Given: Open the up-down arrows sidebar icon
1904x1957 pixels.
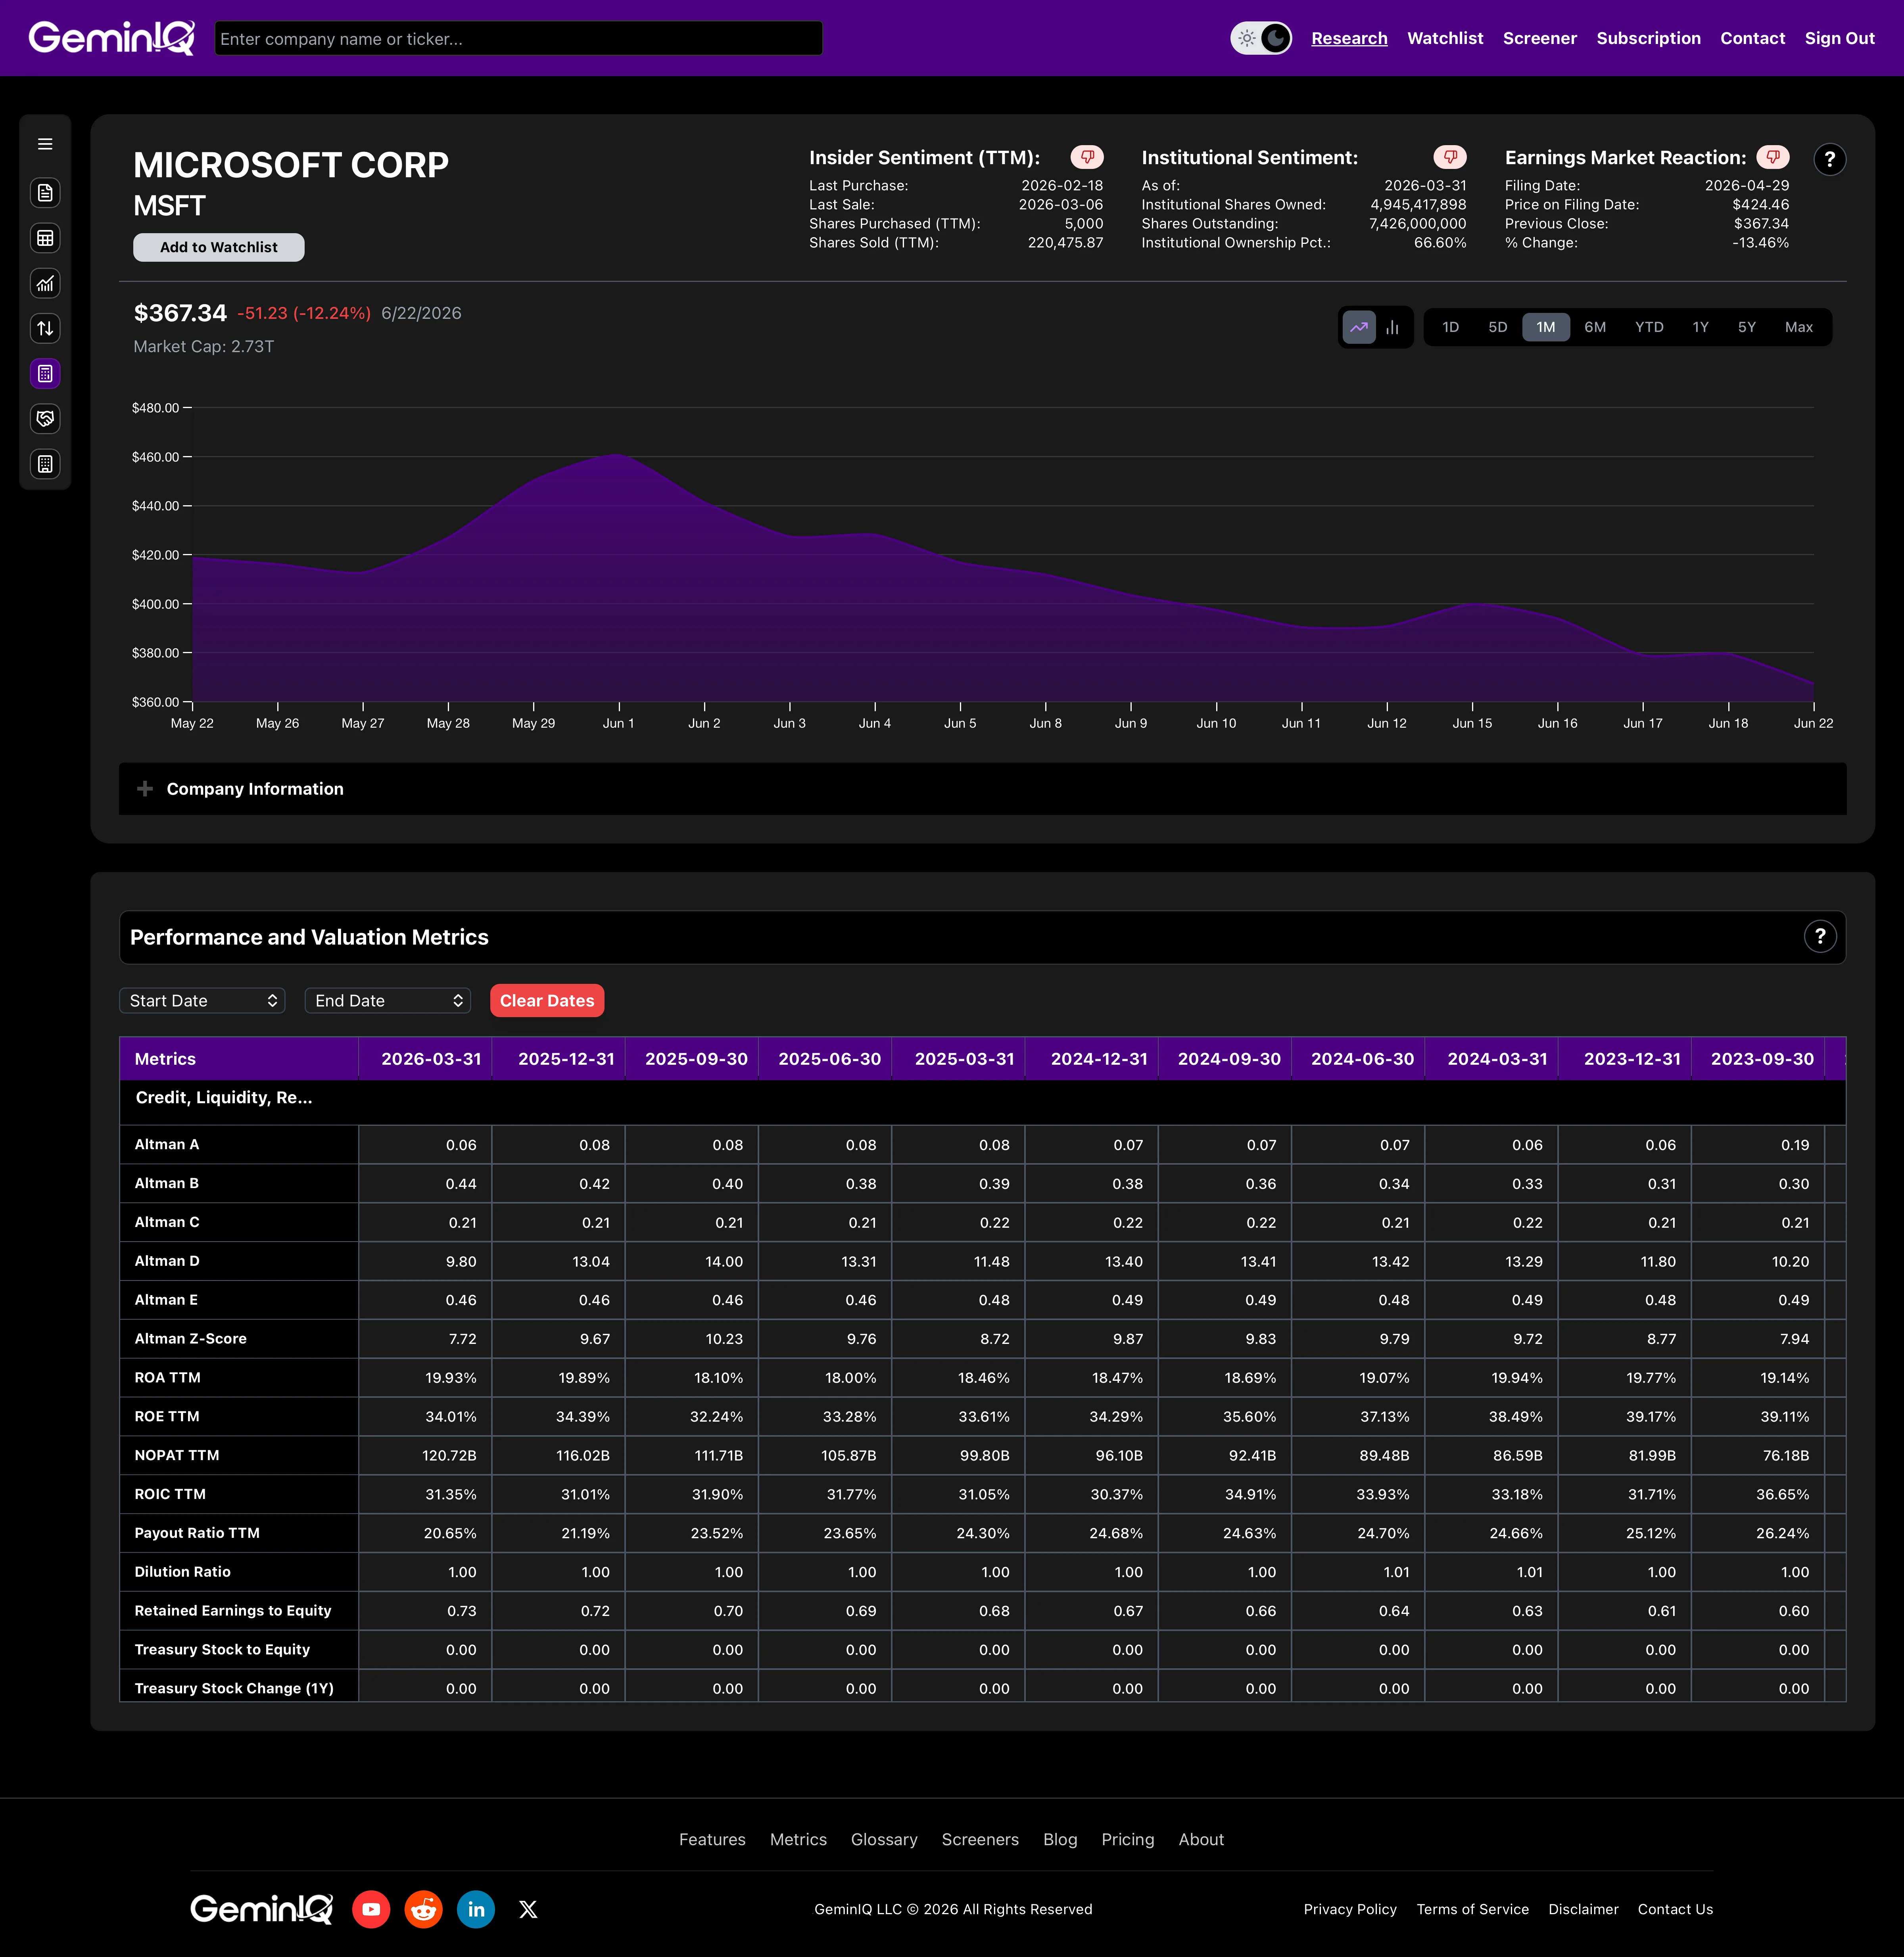Looking at the screenshot, I should [45, 329].
